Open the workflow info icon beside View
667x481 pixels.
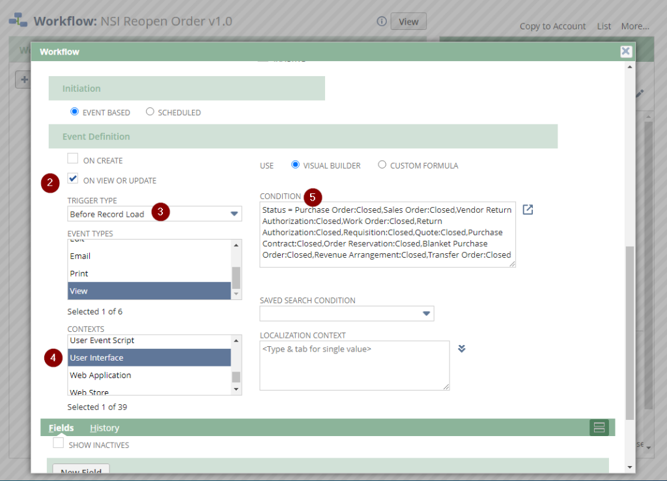(382, 21)
